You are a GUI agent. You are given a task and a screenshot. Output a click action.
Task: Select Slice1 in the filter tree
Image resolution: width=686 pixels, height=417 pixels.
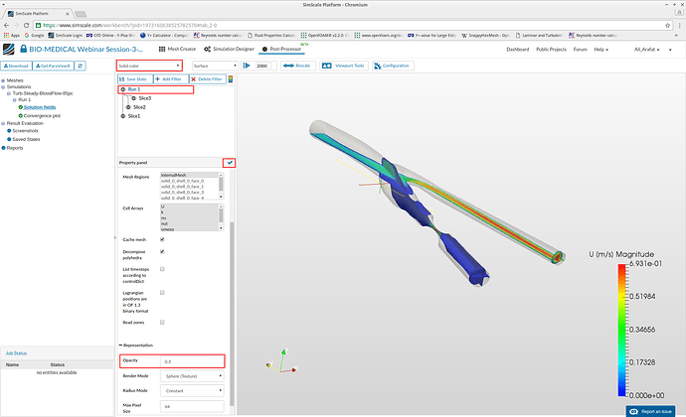point(134,116)
